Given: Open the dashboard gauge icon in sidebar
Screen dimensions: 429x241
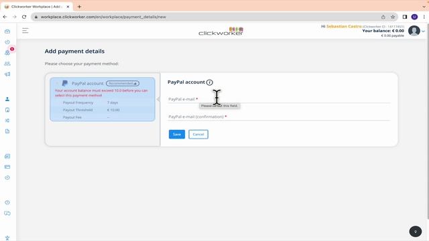Looking at the screenshot, I should (7, 31).
